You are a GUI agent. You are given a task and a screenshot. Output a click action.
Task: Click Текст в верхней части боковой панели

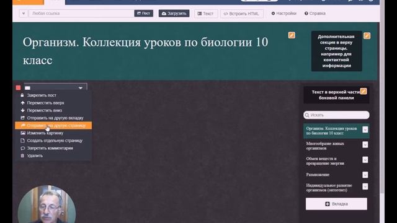click(x=336, y=95)
